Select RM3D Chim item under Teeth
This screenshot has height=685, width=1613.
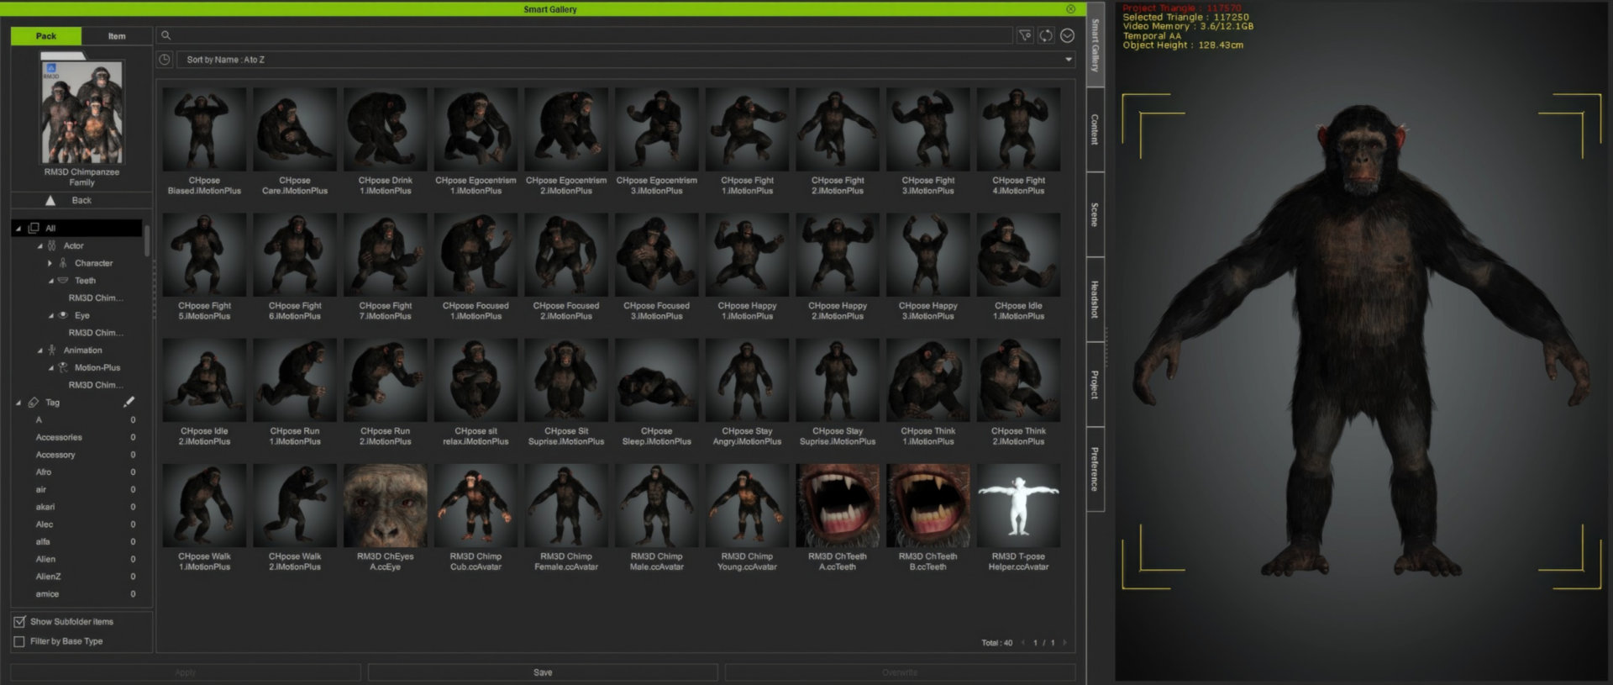[x=96, y=298]
